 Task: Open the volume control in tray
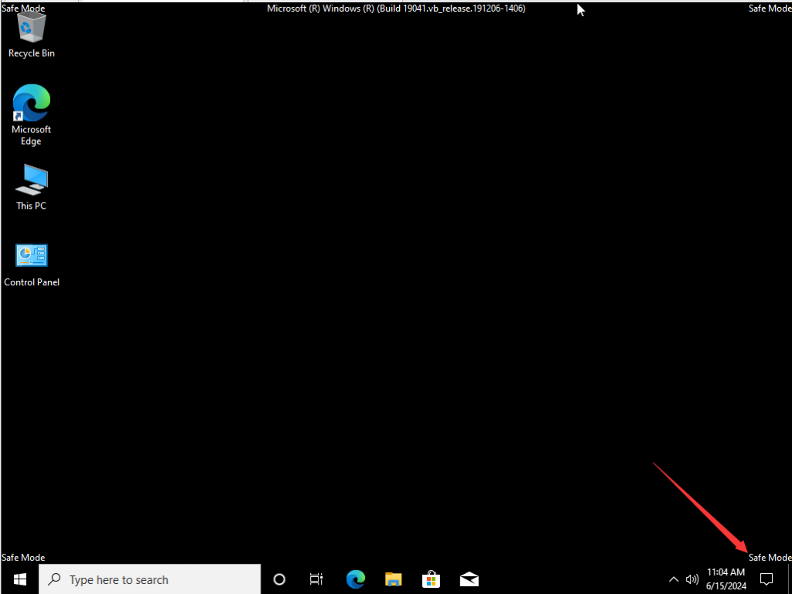(692, 579)
